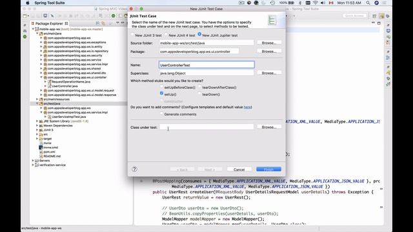Image resolution: width=413 pixels, height=232 pixels.
Task: Enable the Generate comments checkbox
Action: pos(162,113)
